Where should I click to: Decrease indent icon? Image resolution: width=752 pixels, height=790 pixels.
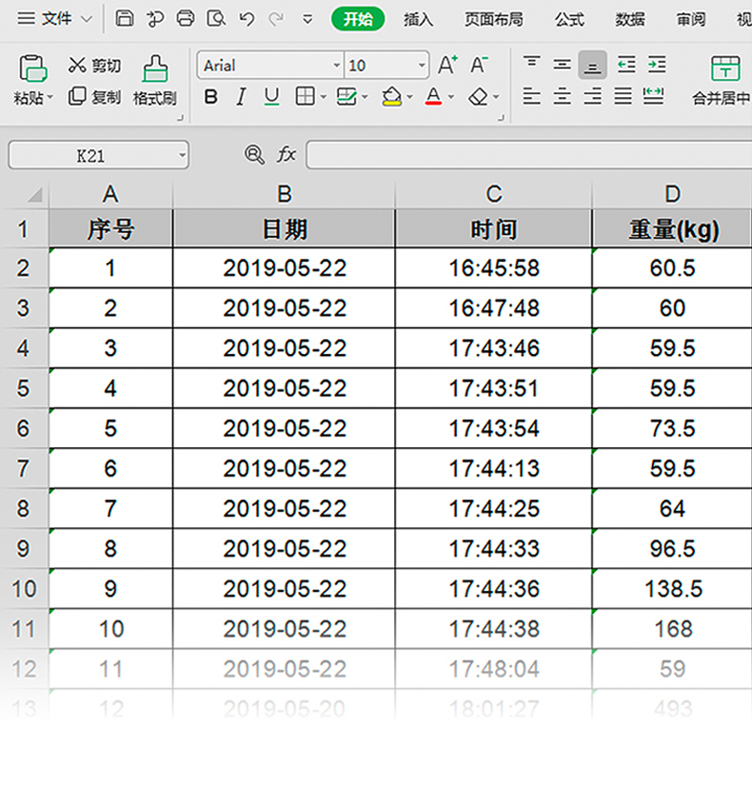coord(626,65)
